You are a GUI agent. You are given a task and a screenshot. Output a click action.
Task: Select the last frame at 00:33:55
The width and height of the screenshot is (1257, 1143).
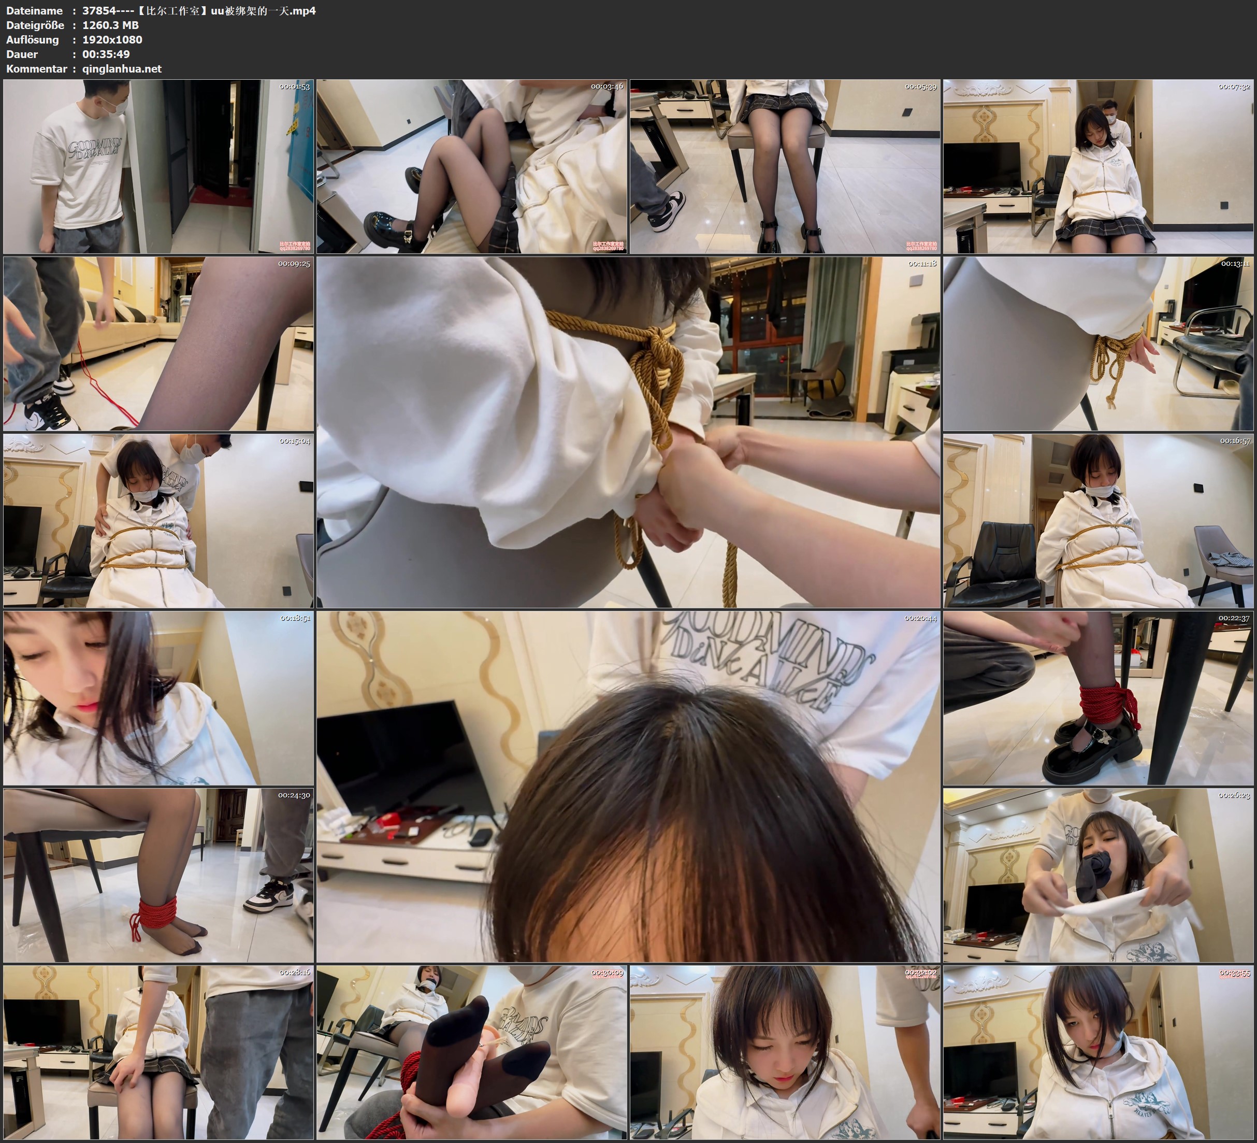(x=1098, y=1052)
